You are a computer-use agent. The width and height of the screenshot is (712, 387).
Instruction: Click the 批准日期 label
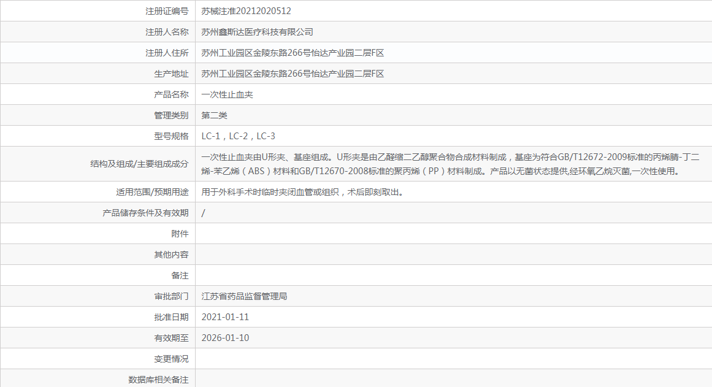tap(171, 317)
